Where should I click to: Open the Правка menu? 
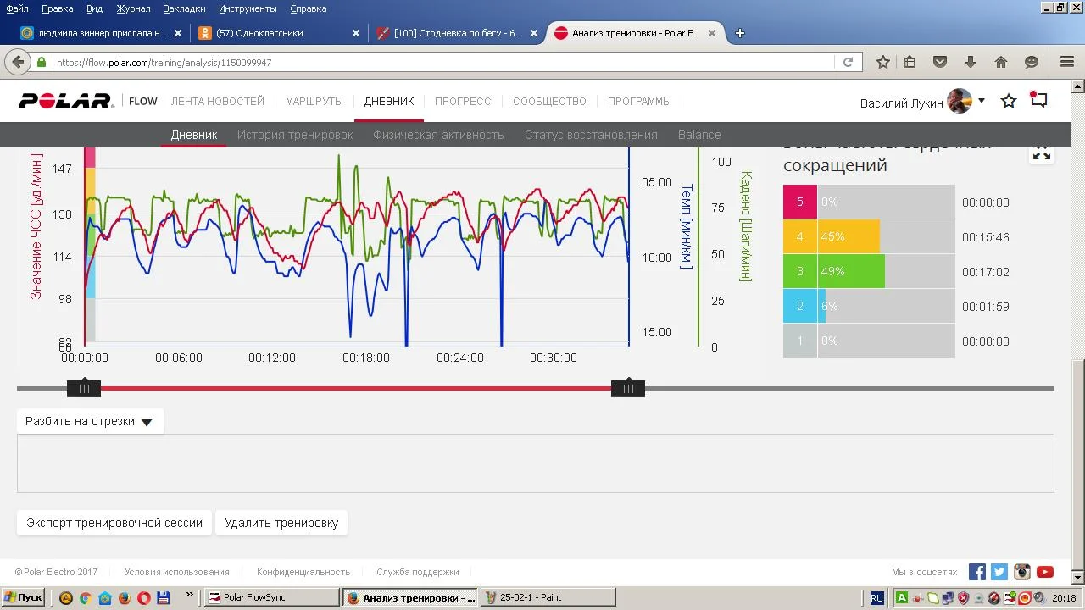tap(57, 8)
